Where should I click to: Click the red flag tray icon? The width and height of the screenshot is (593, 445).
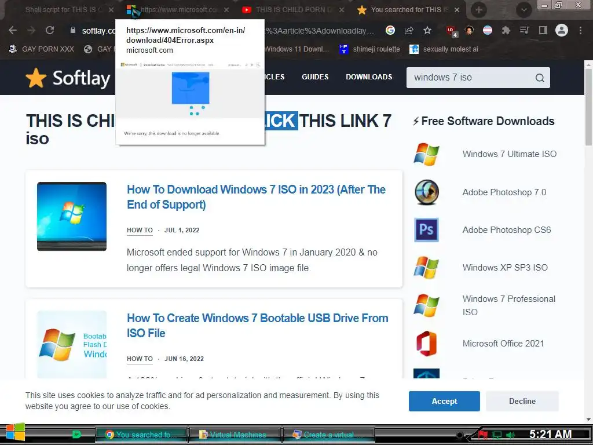click(483, 435)
